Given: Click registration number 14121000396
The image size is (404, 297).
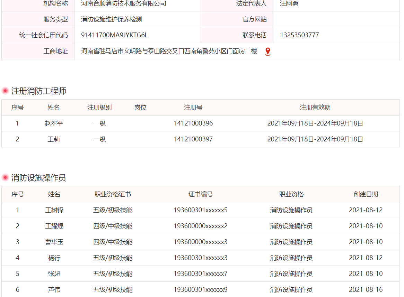Looking at the screenshot, I should pyautogui.click(x=193, y=123).
